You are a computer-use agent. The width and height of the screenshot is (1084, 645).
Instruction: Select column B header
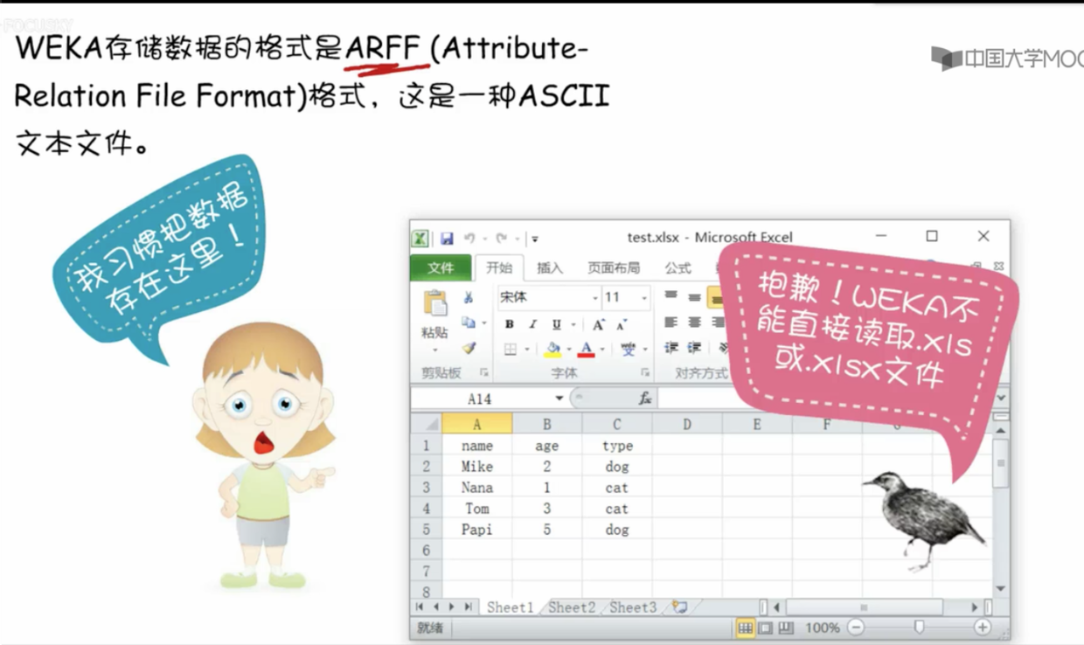547,425
